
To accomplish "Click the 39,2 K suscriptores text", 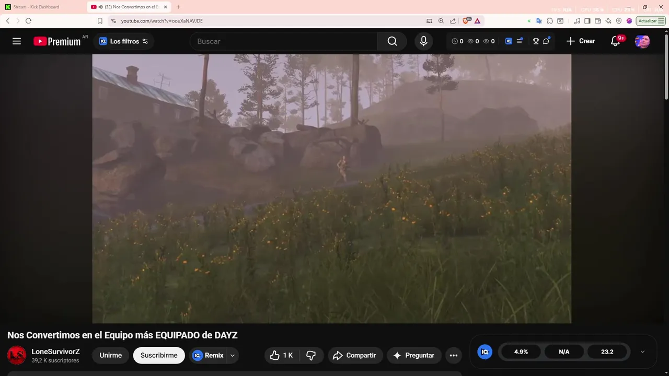I will [55, 360].
